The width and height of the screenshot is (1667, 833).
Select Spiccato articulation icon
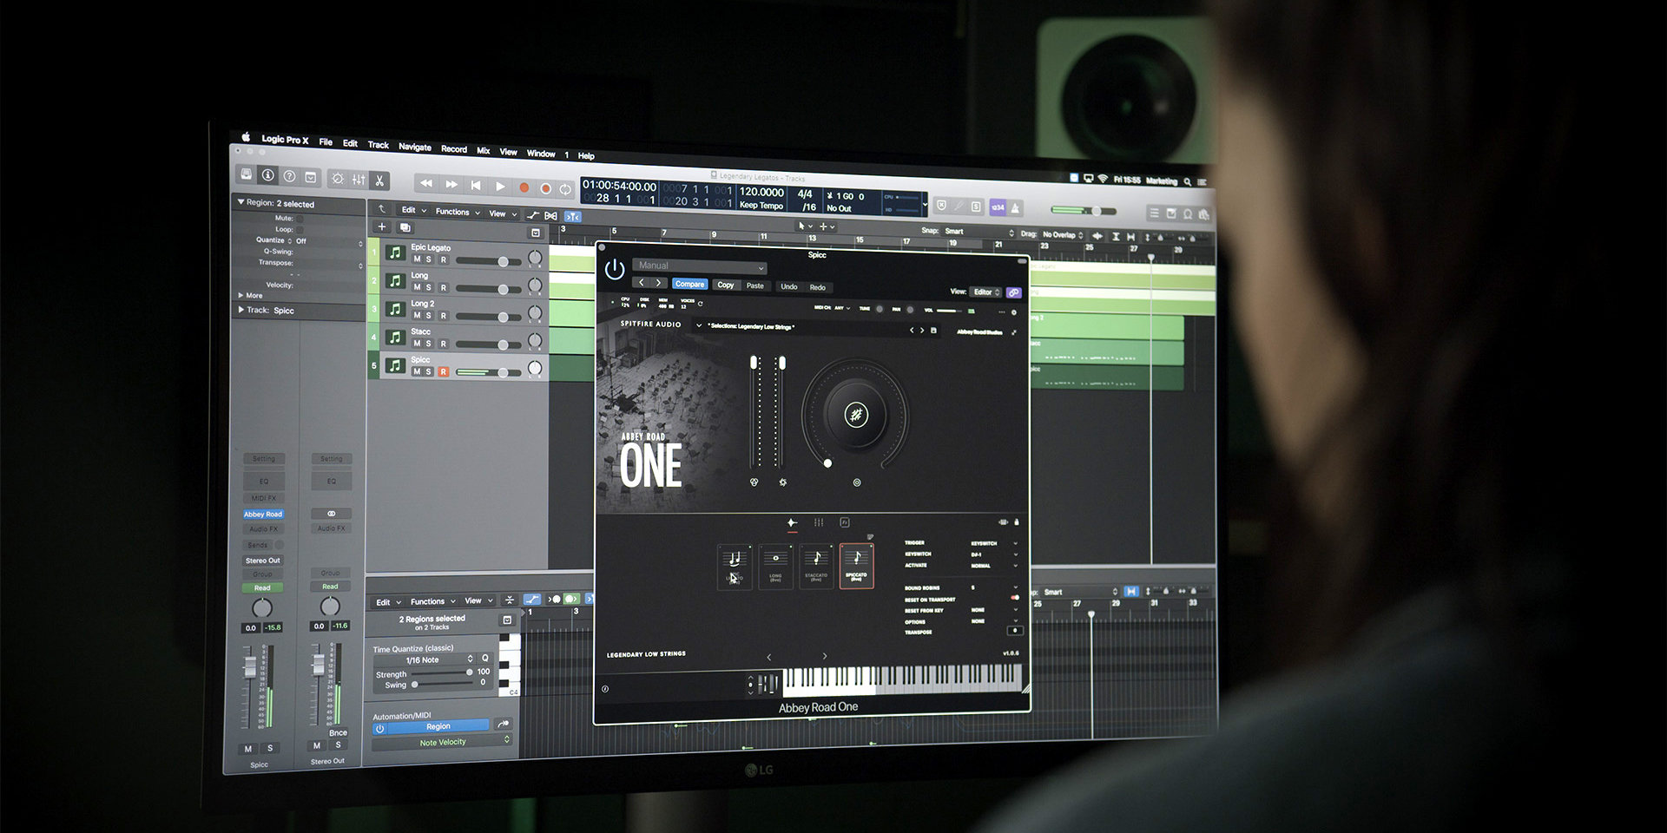[856, 566]
